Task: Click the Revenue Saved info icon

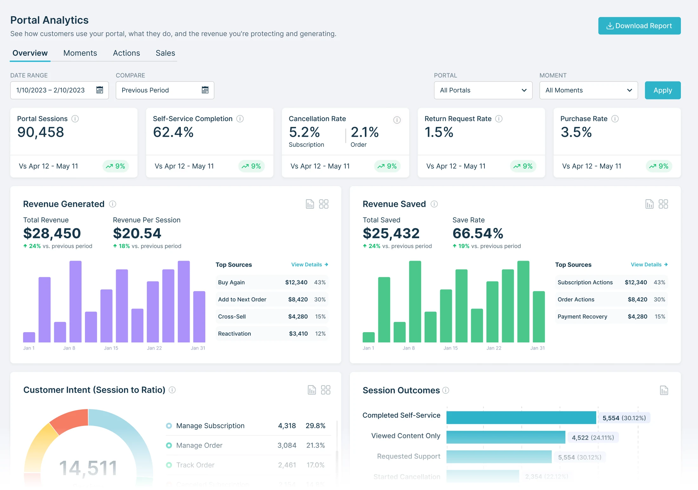Action: click(x=434, y=204)
